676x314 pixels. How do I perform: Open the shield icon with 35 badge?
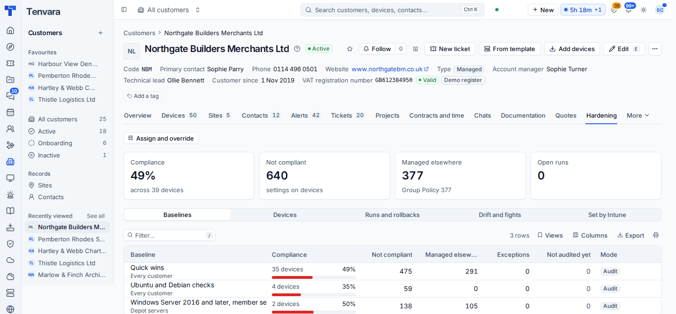pyautogui.click(x=614, y=10)
